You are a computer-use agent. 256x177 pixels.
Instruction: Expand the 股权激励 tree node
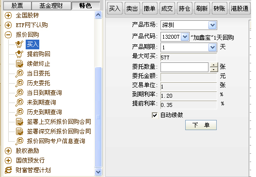pyautogui.click(x=8, y=151)
